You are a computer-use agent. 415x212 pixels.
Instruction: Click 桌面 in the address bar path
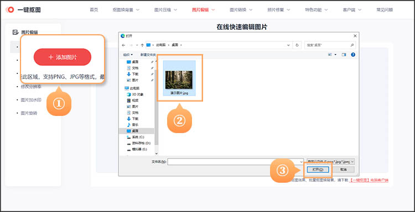click(x=174, y=45)
